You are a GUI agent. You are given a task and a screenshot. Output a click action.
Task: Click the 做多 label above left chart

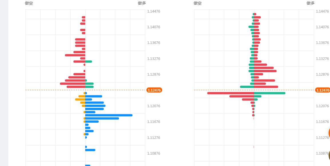pos(142,3)
